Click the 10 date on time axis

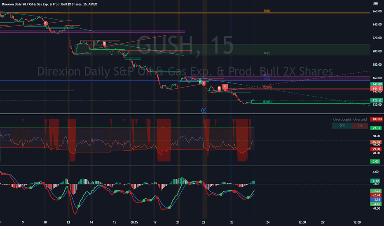tap(45, 222)
